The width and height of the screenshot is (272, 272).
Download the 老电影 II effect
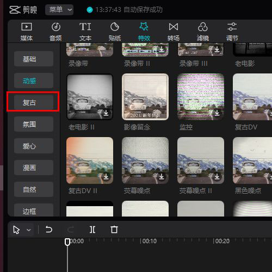(x=106, y=113)
